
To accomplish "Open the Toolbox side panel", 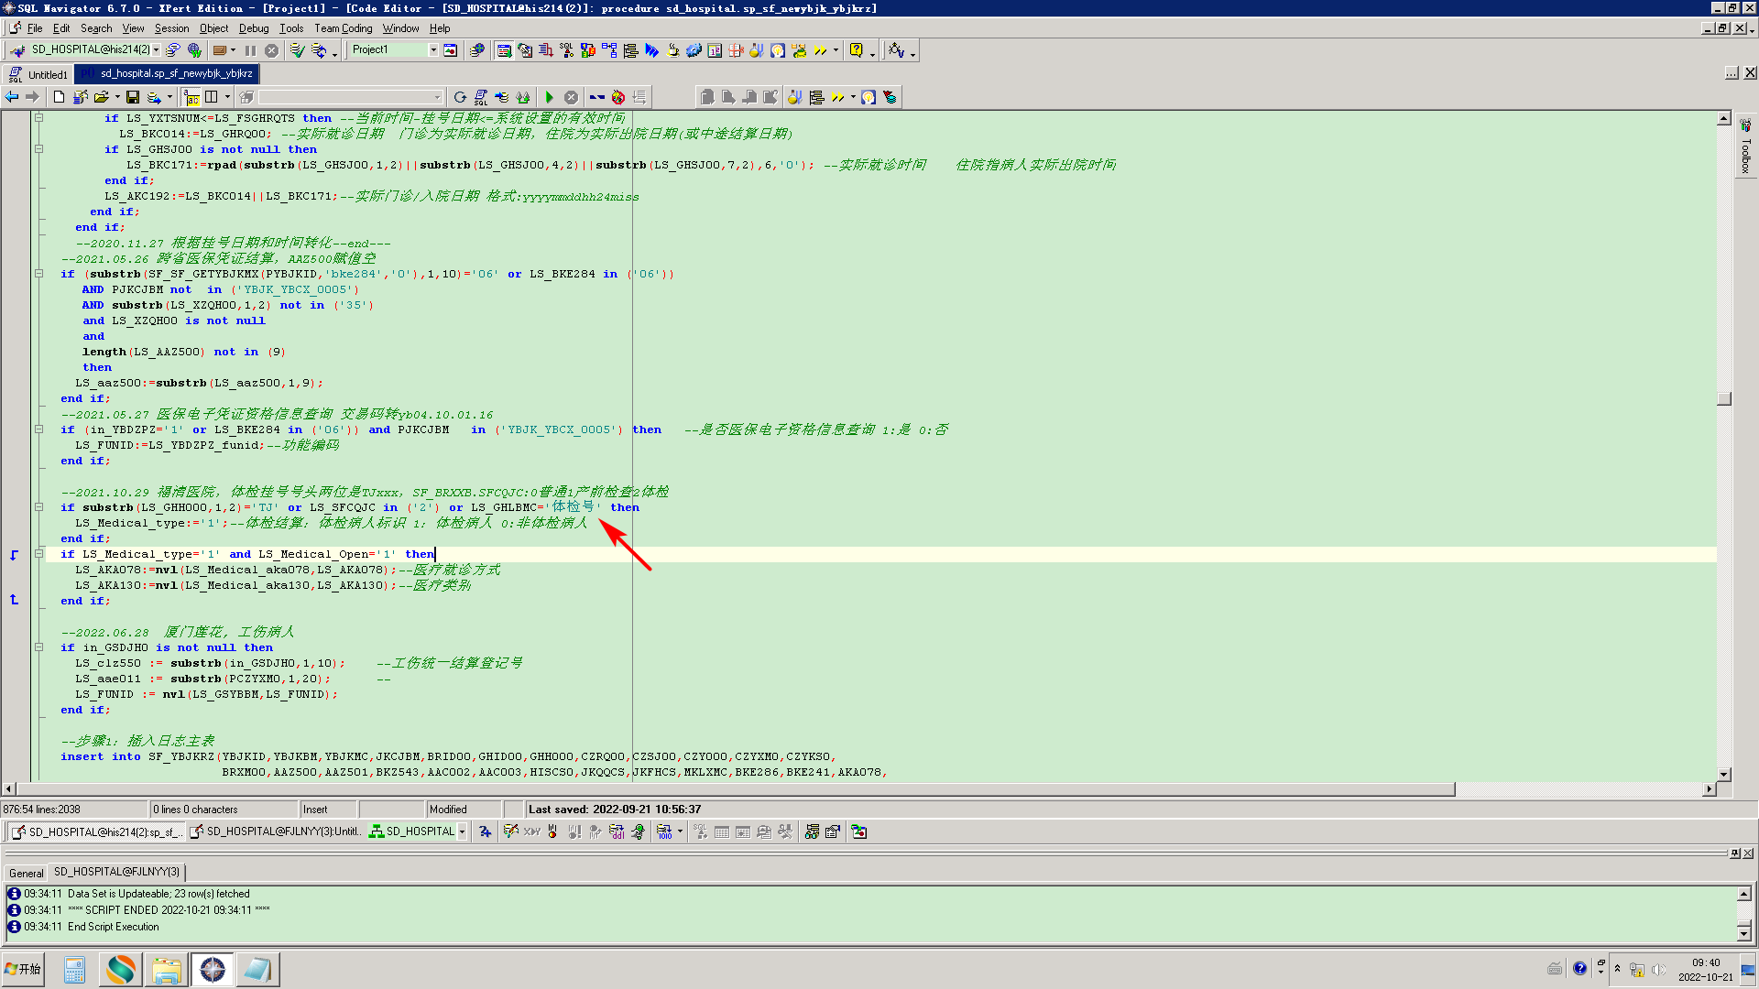I will click(x=1745, y=147).
